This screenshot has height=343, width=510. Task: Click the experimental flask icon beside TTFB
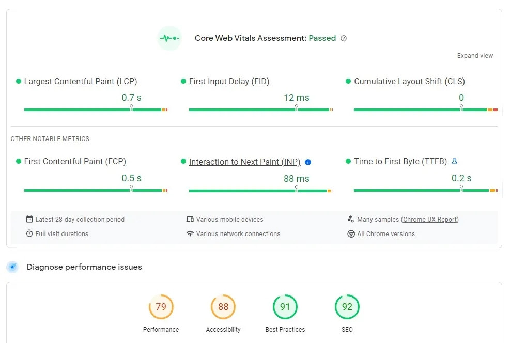(454, 161)
